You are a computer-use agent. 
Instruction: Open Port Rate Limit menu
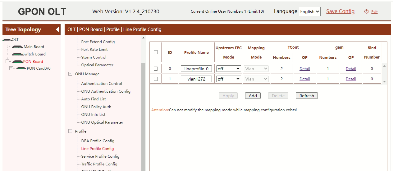point(94,50)
